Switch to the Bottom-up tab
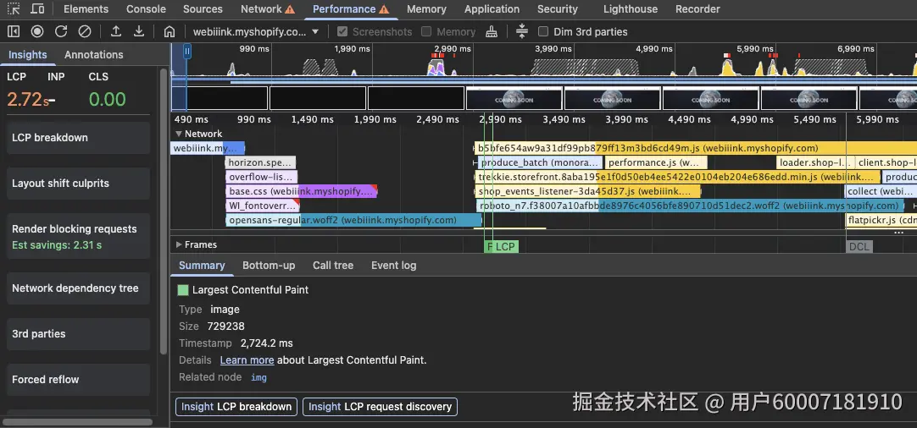The height and width of the screenshot is (428, 917). pyautogui.click(x=269, y=265)
